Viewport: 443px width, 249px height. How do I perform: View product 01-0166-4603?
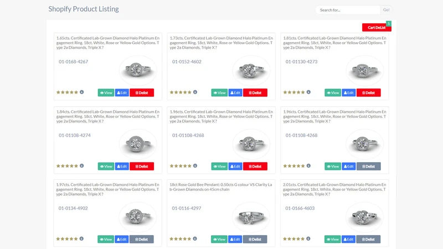click(333, 239)
